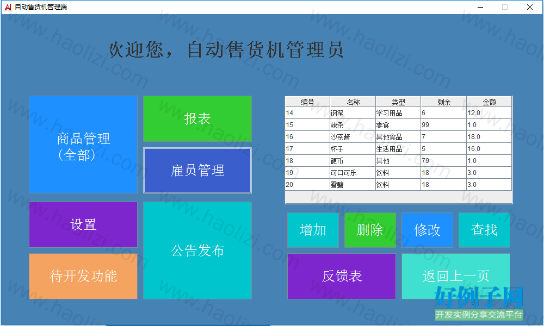Viewport: 544px width, 326px height.
Task: Open the 报表 reports tile
Action: 197,119
